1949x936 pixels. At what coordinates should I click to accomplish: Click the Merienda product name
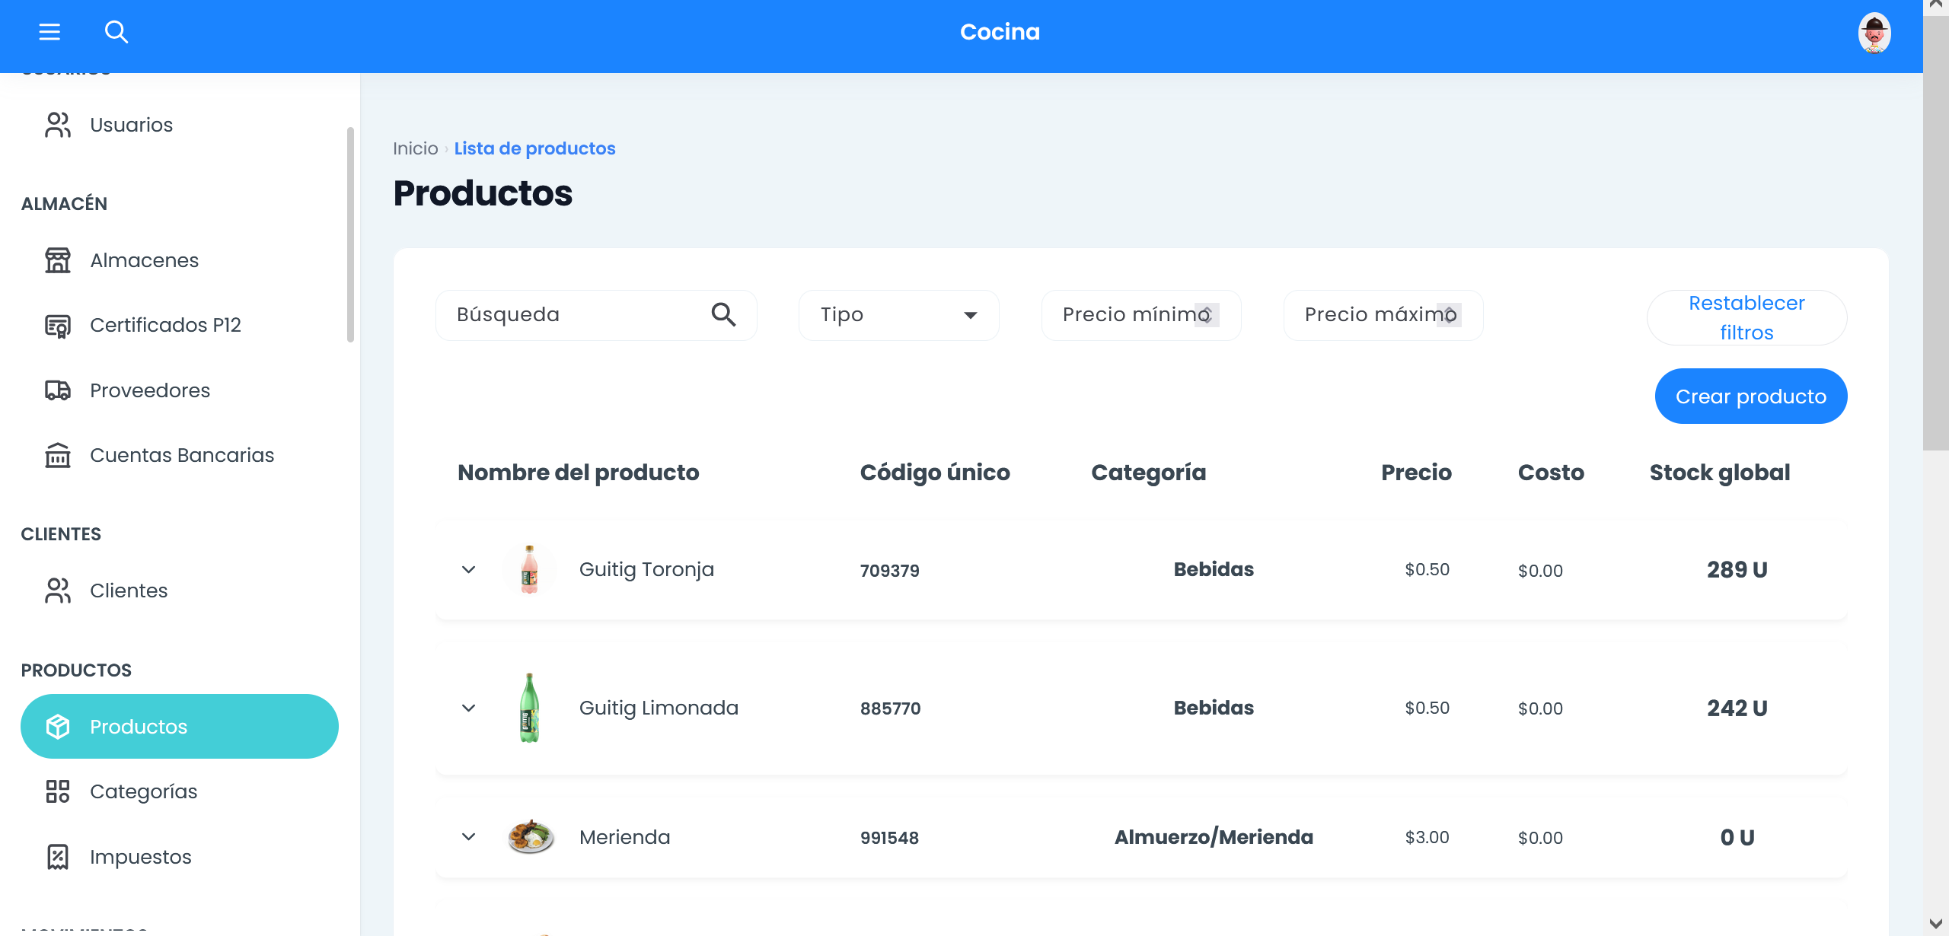(x=624, y=837)
